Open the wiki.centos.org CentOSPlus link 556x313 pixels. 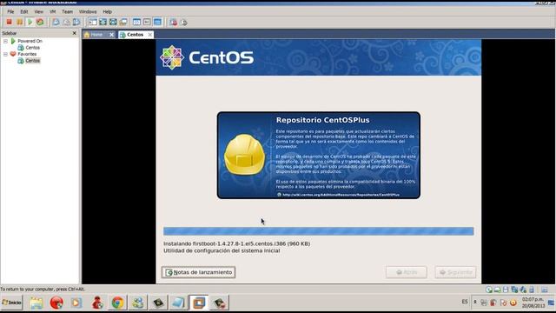341,195
